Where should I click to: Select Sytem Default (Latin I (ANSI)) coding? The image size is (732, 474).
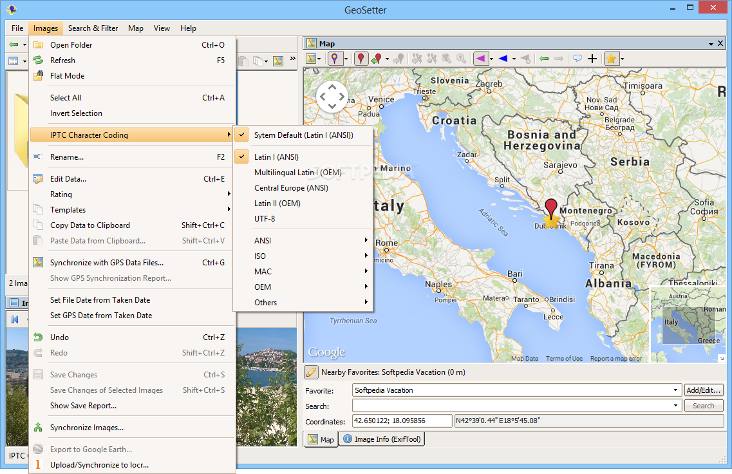coord(303,135)
